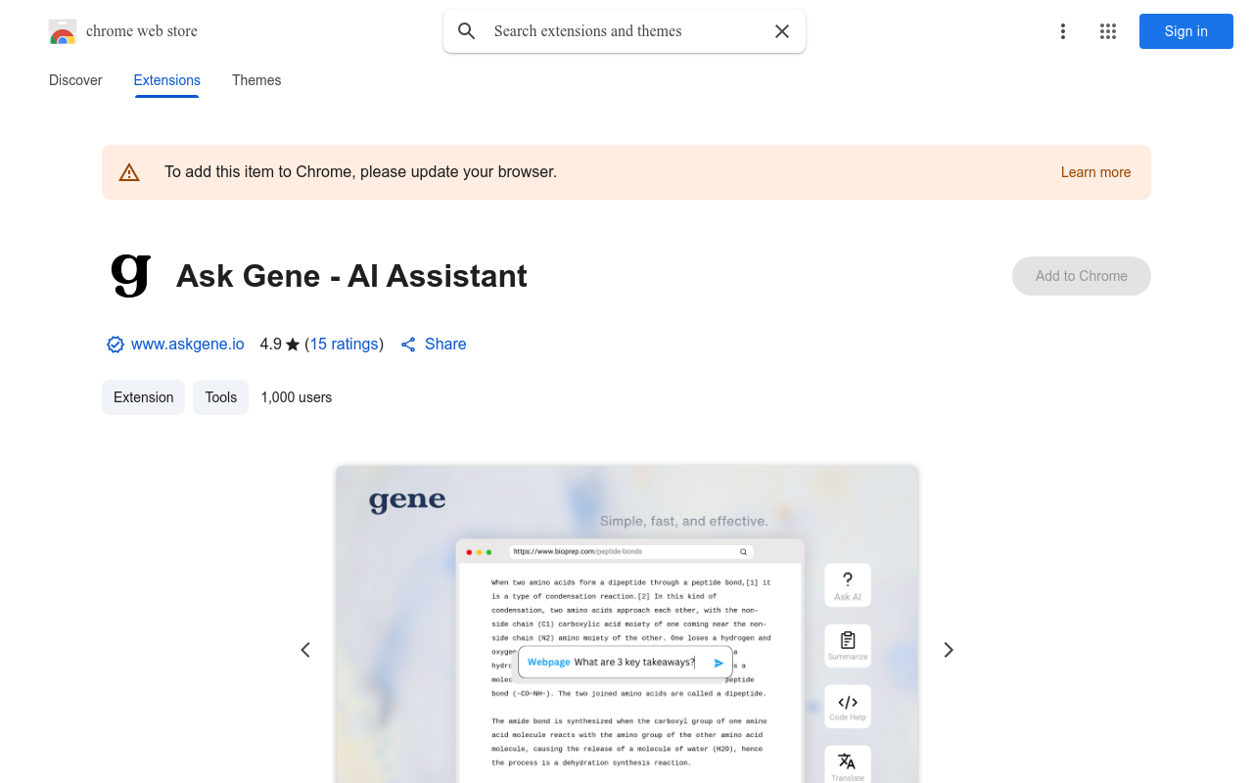Screen dimensions: 1253x783
Task: Advance the screenshot carousel with the right arrow
Action: 948,649
